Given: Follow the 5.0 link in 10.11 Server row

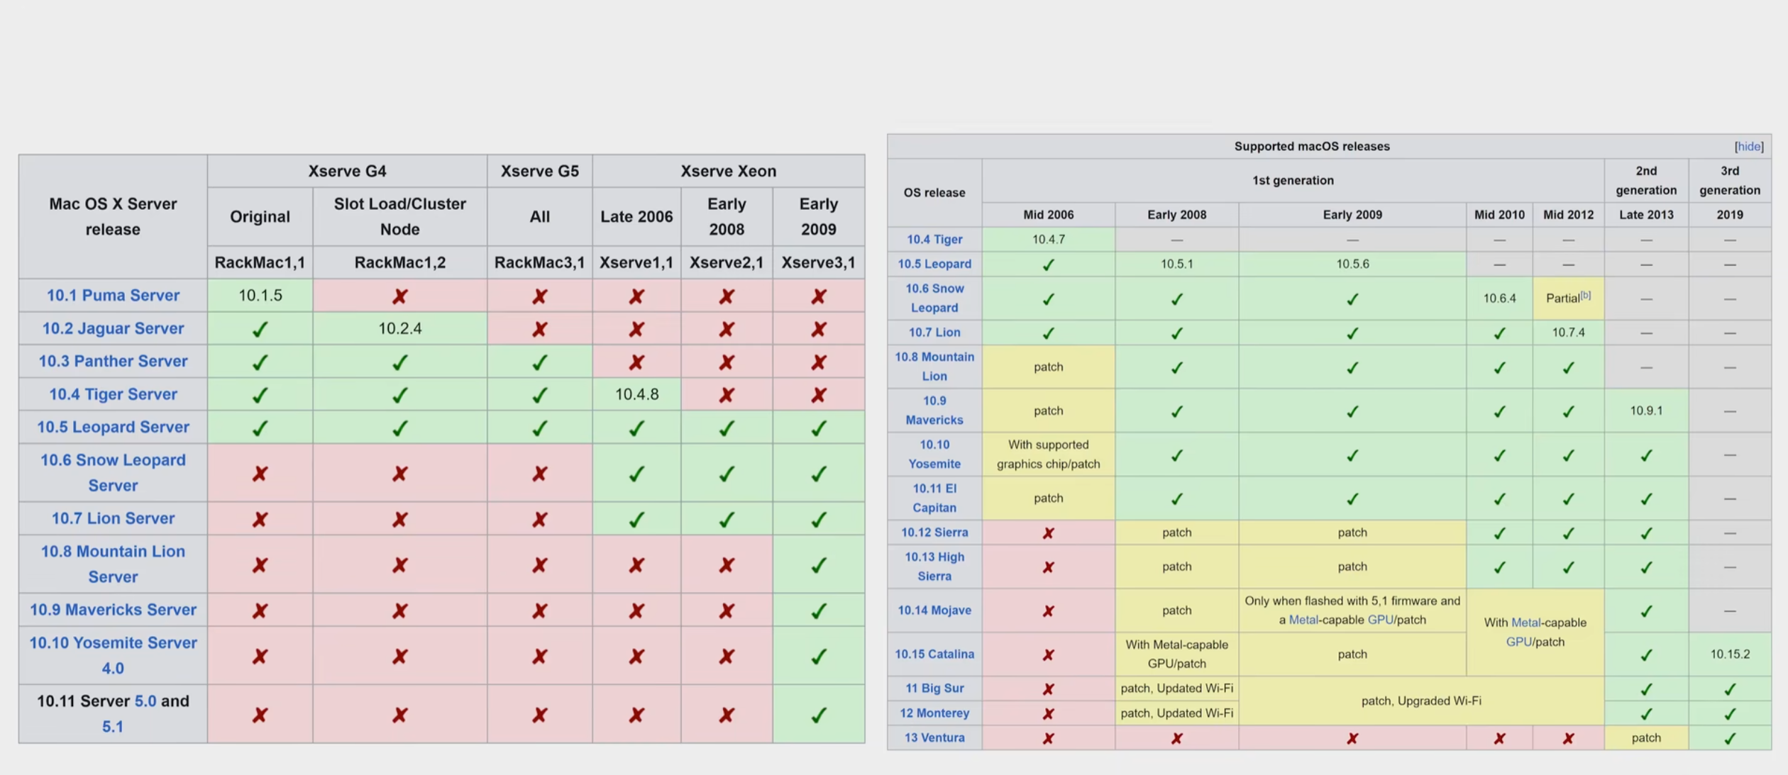Looking at the screenshot, I should click(145, 701).
